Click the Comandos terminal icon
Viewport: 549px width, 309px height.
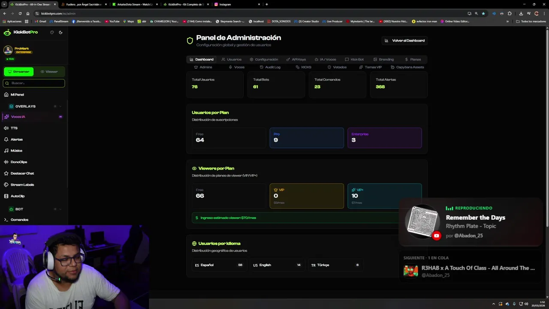tap(6, 220)
